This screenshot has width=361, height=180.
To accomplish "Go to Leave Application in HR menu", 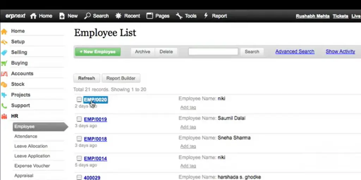I will click(x=32, y=156).
